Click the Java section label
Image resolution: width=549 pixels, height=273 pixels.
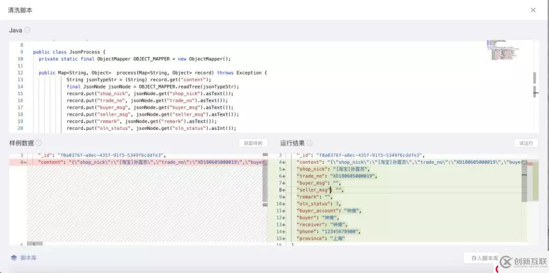coord(15,31)
